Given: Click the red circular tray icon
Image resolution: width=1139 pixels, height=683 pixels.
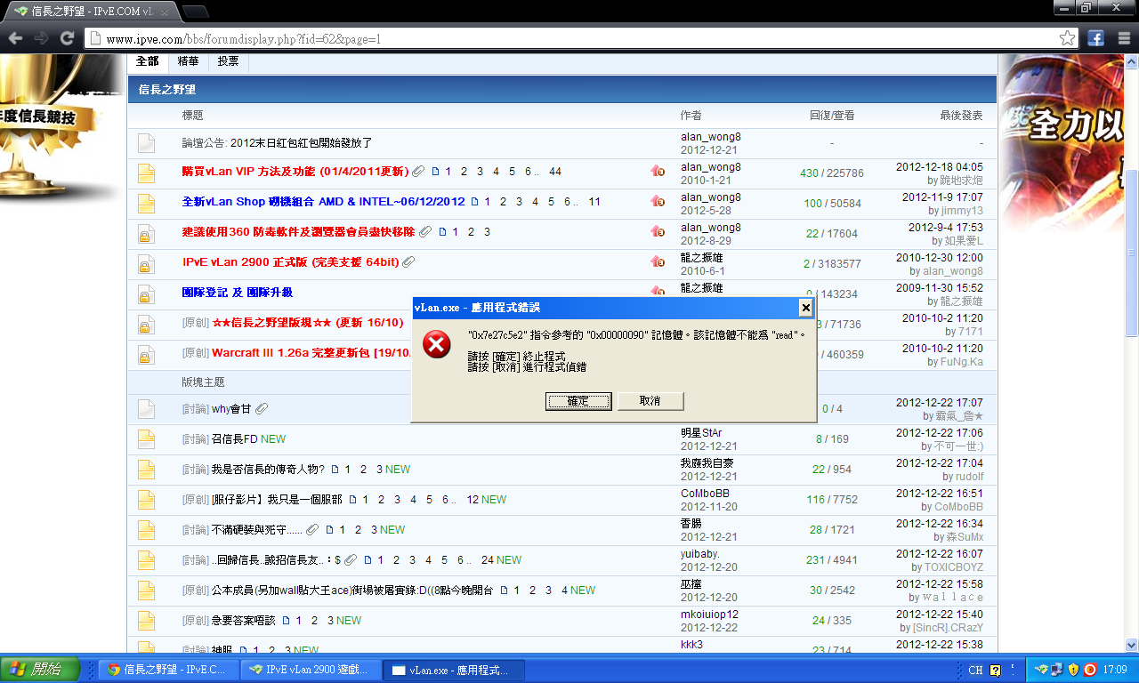Looking at the screenshot, I should 1089,670.
